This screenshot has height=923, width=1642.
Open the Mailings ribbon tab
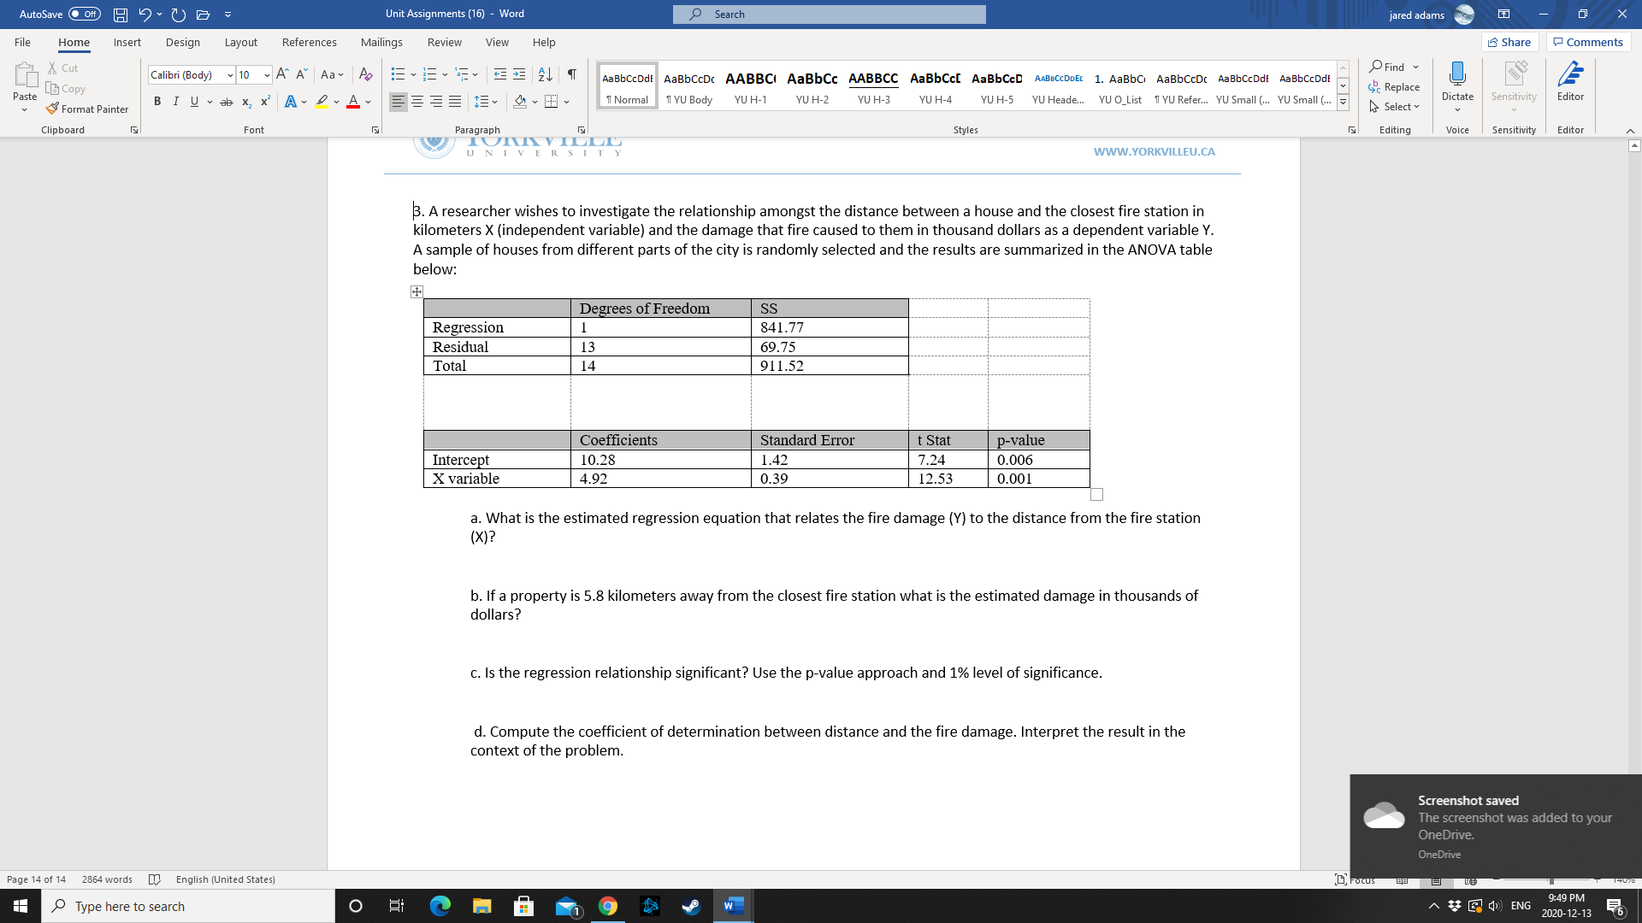coord(381,42)
